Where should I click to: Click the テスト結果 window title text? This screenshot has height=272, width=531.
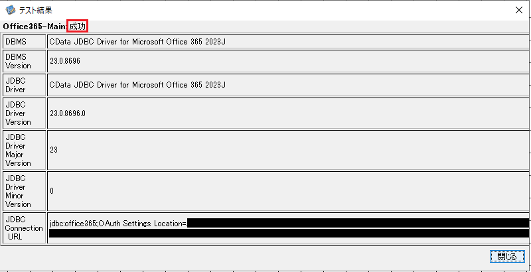[x=36, y=10]
